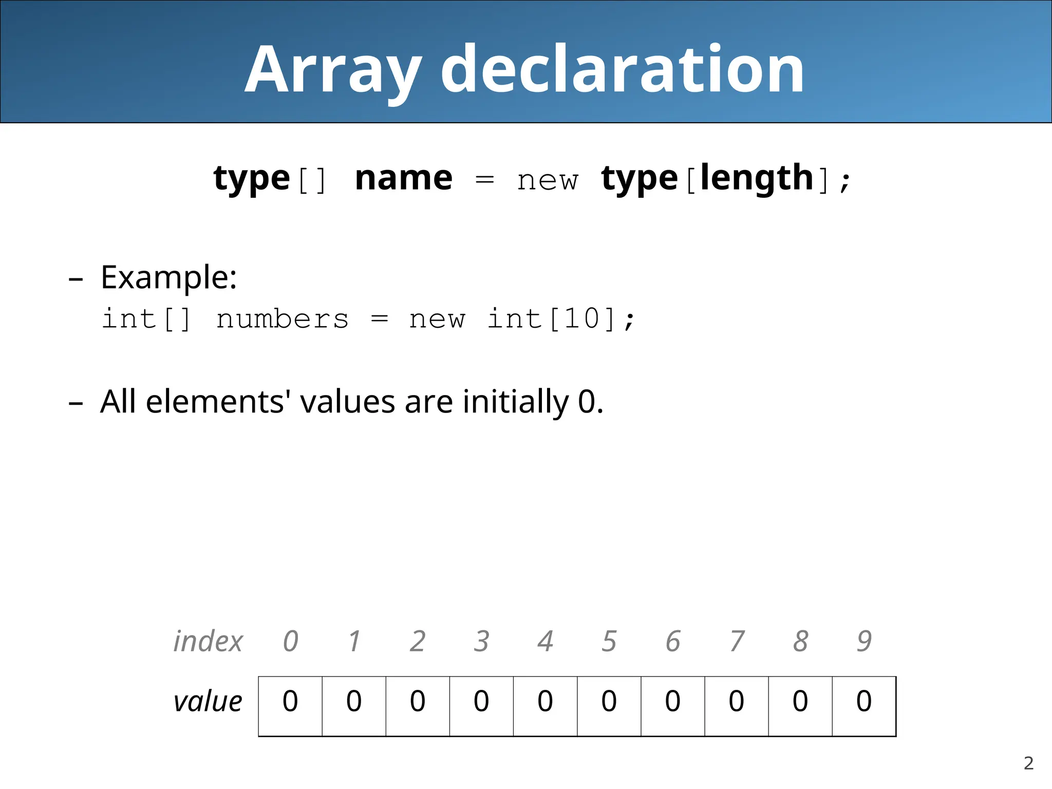Screen dimensions: 1052x789
Task: Click the array cell under index 3
Action: coord(481,706)
